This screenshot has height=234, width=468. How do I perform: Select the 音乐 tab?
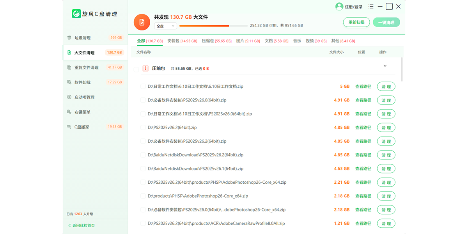(x=297, y=41)
